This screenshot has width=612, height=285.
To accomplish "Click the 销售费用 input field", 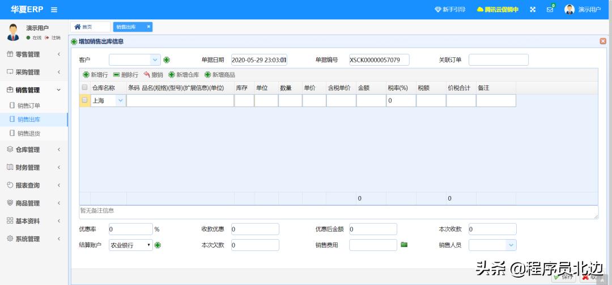I will point(373,245).
